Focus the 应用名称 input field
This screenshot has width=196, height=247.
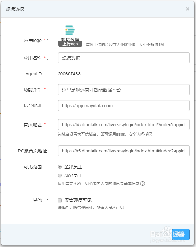124,58
